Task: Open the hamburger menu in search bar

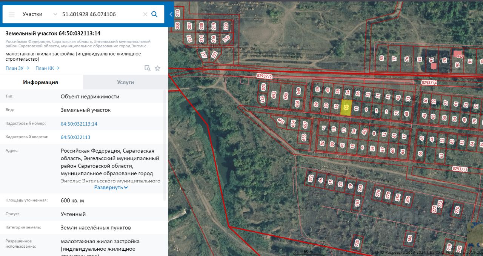Action: [x=12, y=14]
